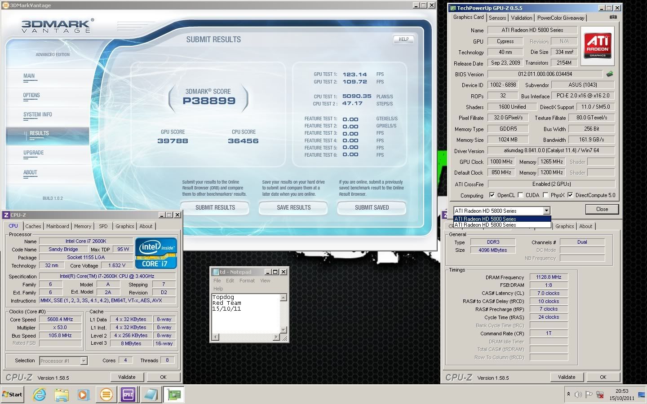Open the Format menu in Notepad
Viewport: 647px width, 404px height.
tap(247, 281)
